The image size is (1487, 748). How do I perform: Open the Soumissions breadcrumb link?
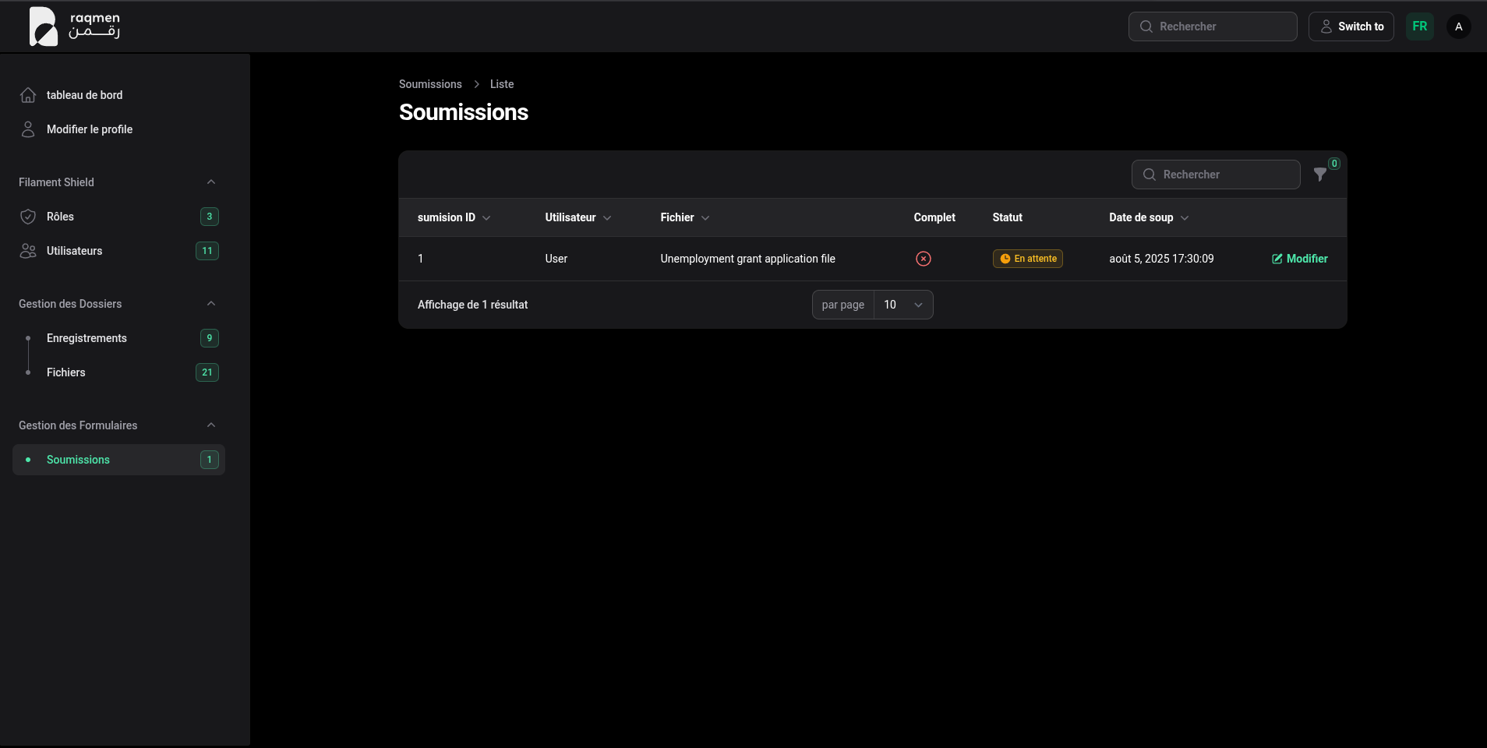(429, 84)
